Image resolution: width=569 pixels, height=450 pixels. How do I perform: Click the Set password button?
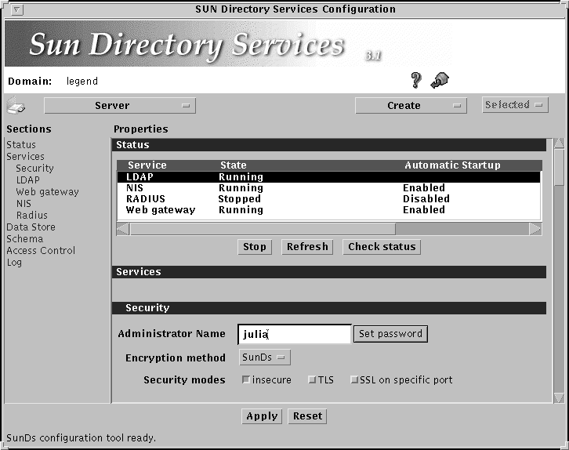390,333
